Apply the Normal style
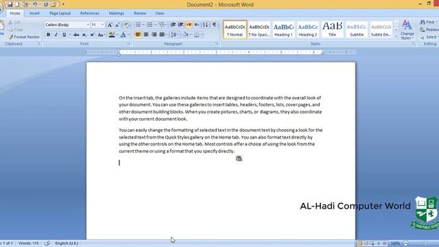Screen dimensions: 439x247 [x=235, y=30]
